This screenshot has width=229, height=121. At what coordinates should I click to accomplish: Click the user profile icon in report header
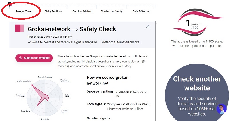pos(148,26)
